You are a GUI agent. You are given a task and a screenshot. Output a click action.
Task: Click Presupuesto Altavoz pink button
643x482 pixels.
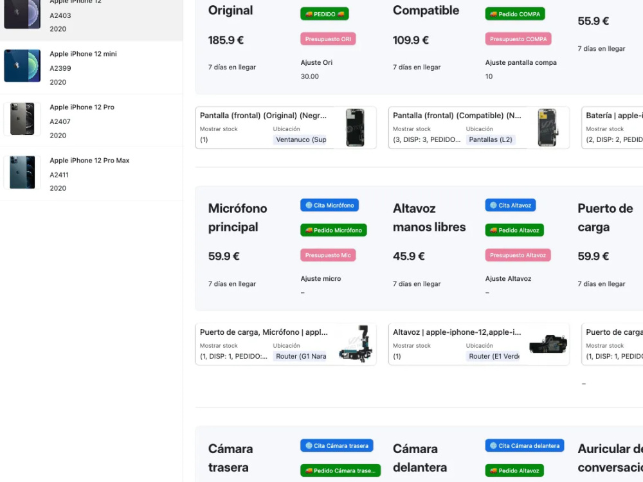pyautogui.click(x=518, y=255)
